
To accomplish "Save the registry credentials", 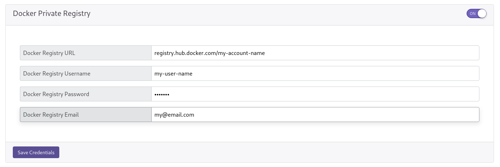I will pos(36,152).
